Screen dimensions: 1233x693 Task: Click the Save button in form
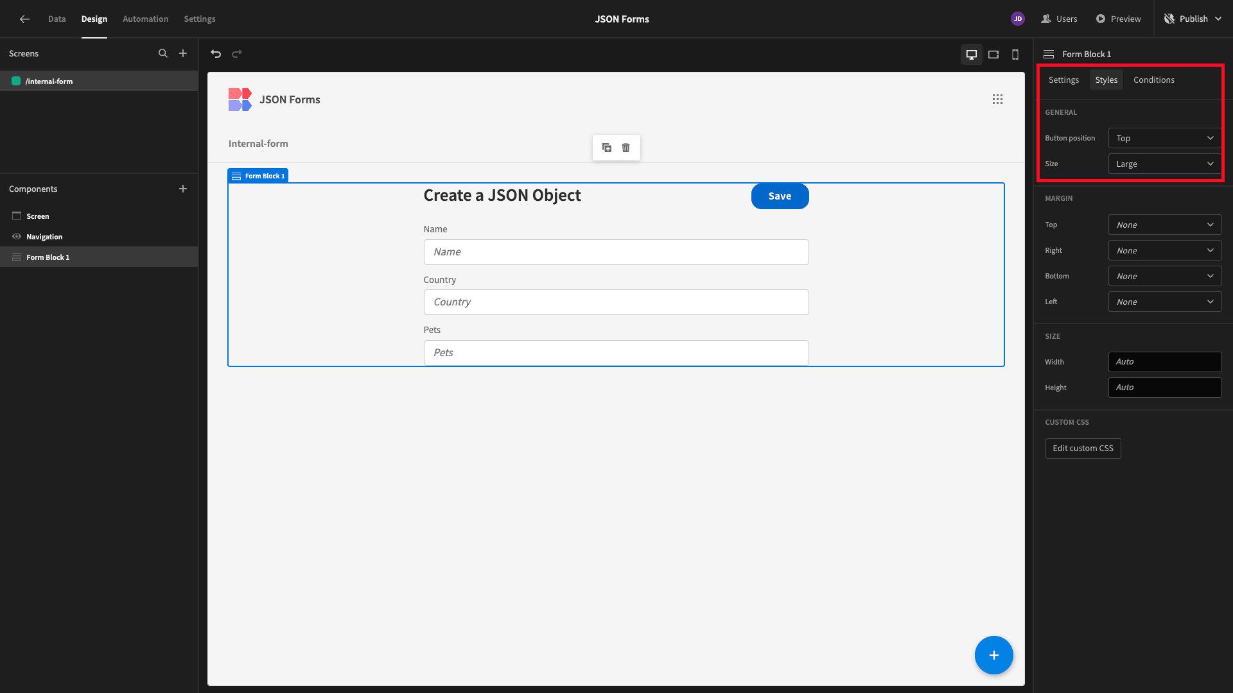click(x=780, y=196)
